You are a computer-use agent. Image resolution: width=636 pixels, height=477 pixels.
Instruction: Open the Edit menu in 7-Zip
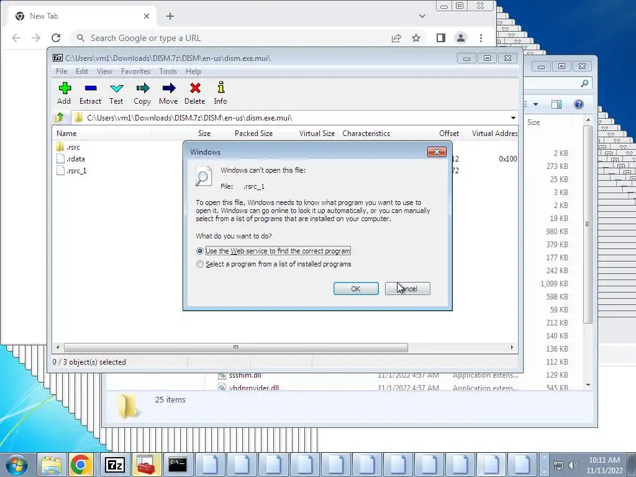[82, 71]
